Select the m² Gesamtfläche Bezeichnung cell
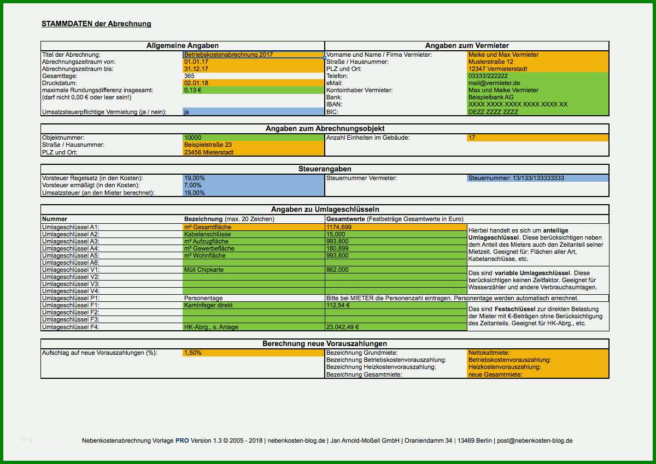This screenshot has width=656, height=464. [254, 227]
